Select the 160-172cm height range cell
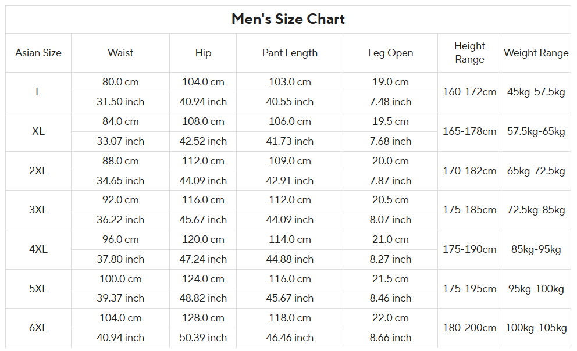Screen dimensions: 577x351 click(469, 92)
